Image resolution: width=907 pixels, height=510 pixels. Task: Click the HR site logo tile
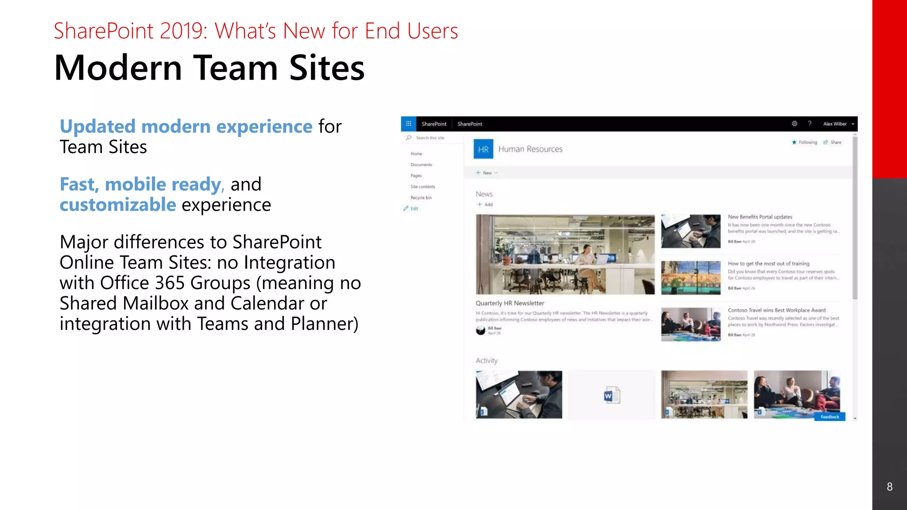pyautogui.click(x=483, y=149)
